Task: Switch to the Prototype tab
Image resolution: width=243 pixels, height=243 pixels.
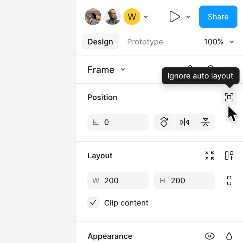Action: pos(145,42)
